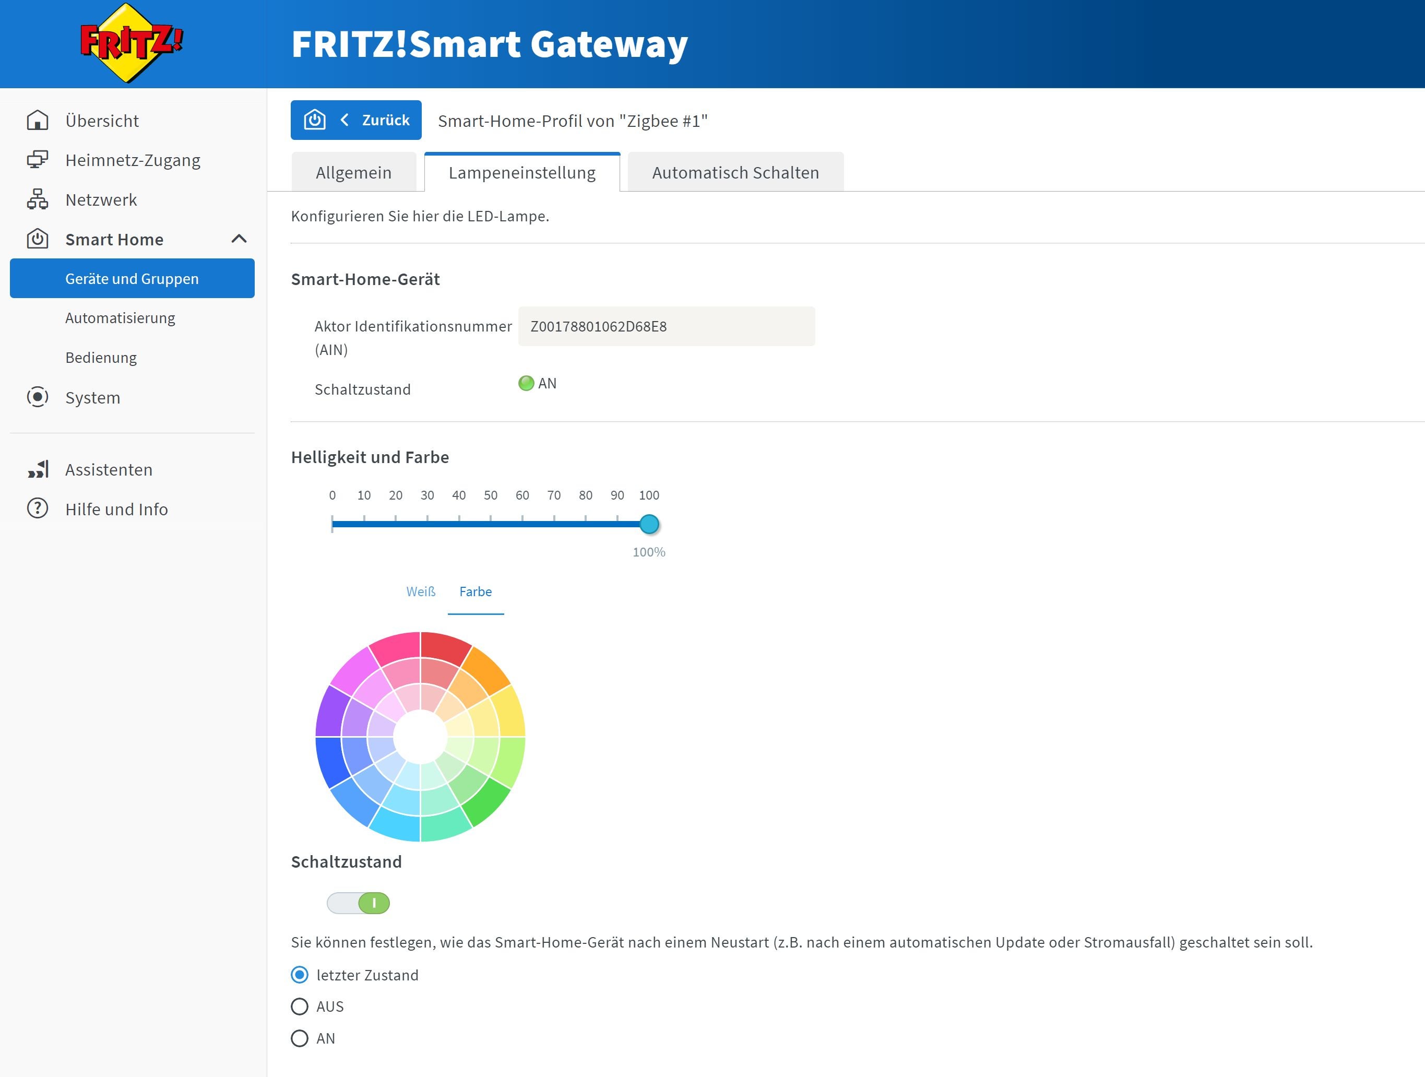Open Heimnetz-Zugang menu entry

click(133, 160)
